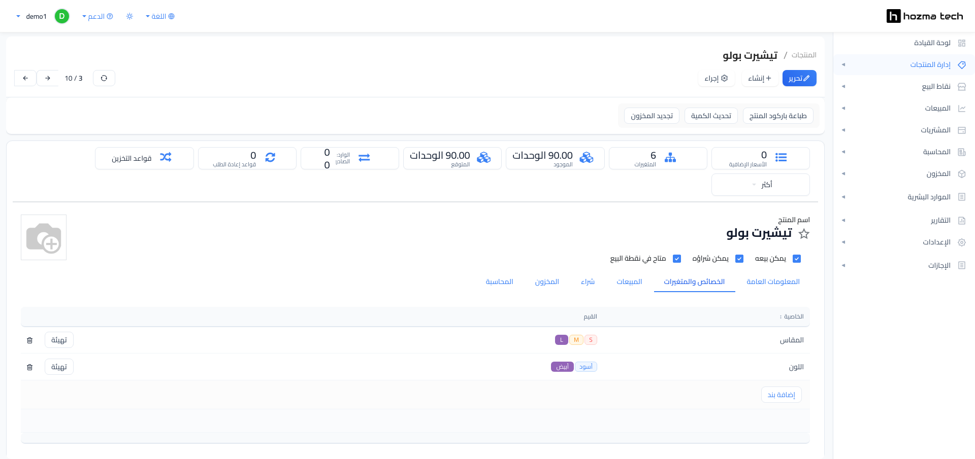Click the accounting icon in sidebar
The height and width of the screenshot is (459, 975).
[x=961, y=152]
